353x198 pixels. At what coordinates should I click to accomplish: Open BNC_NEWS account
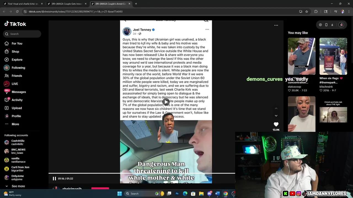(x=18, y=151)
